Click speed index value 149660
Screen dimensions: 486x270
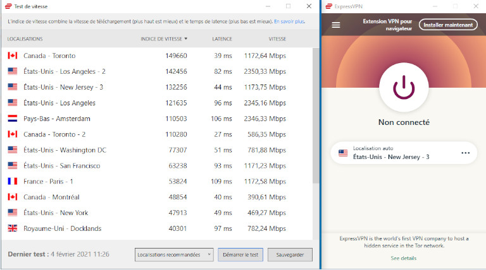(176, 56)
